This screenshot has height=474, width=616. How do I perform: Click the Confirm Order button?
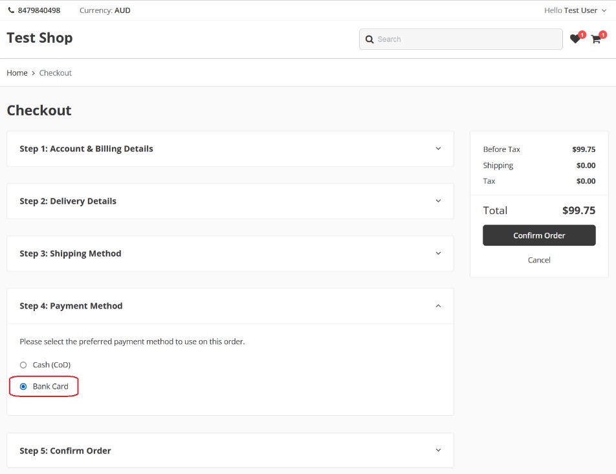point(539,235)
